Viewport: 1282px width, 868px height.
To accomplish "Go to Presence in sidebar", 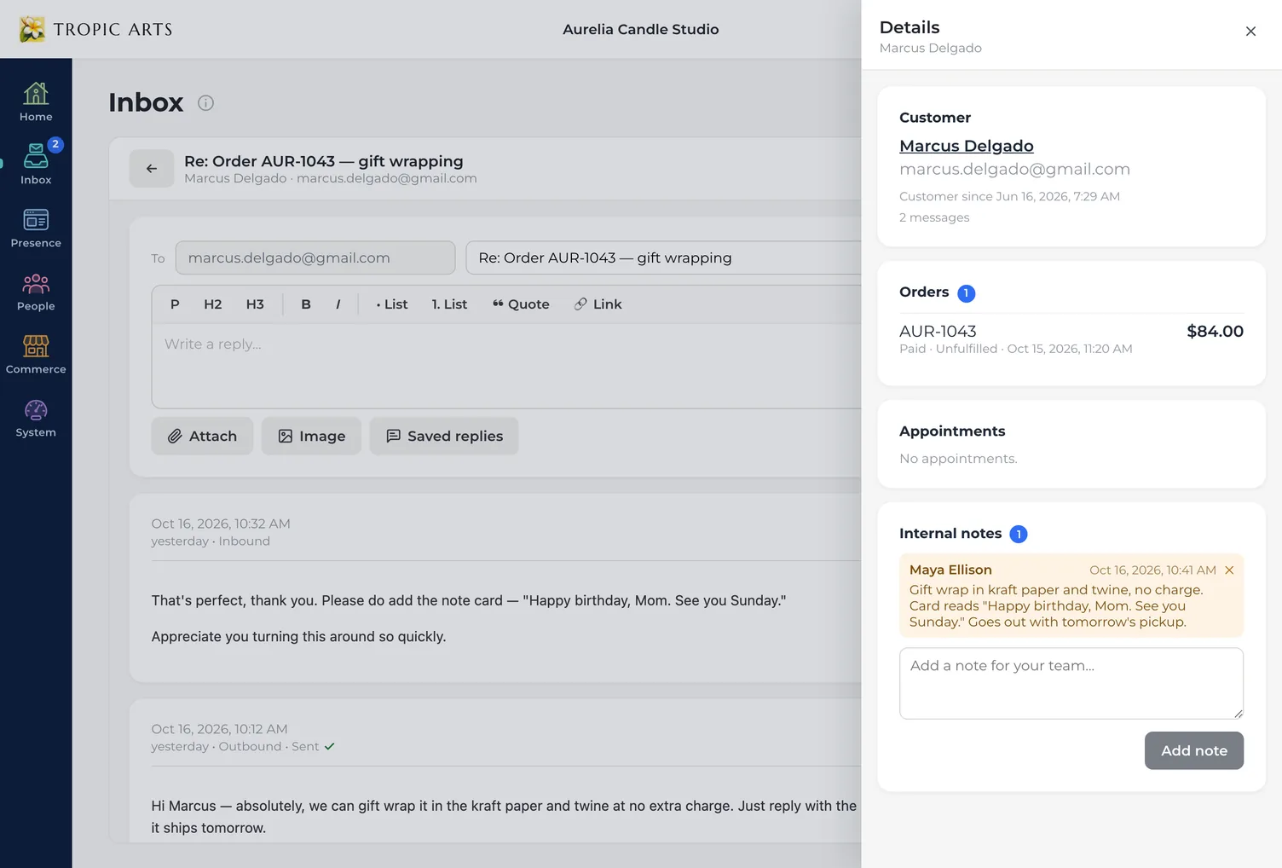I will pos(36,229).
